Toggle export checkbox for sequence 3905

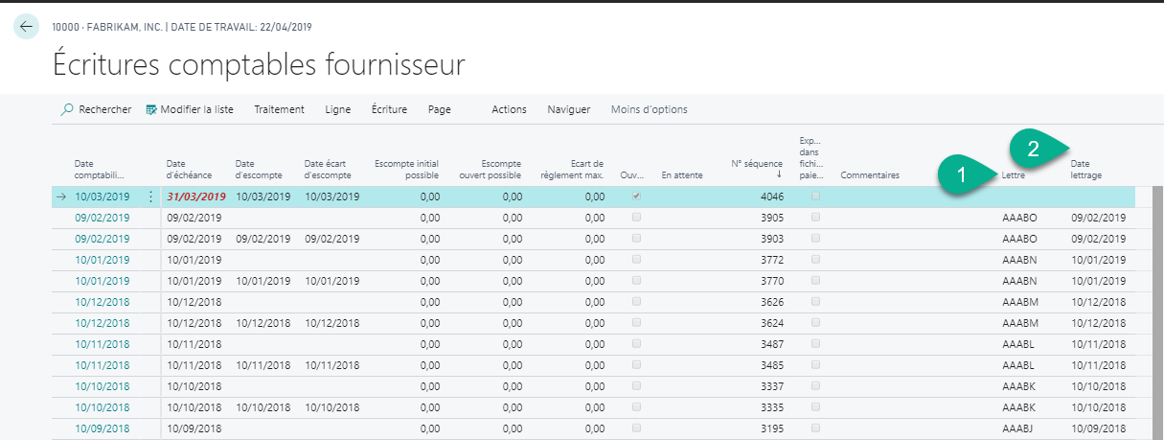pos(815,218)
